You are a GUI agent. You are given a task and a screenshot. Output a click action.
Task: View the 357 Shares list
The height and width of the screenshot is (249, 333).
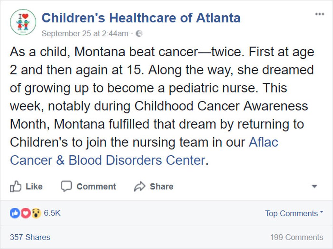(30, 237)
